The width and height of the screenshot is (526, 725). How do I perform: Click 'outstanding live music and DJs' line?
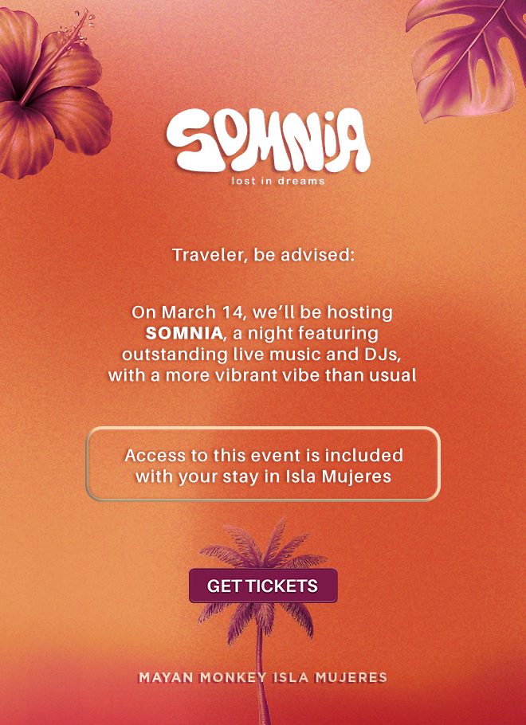(x=263, y=353)
